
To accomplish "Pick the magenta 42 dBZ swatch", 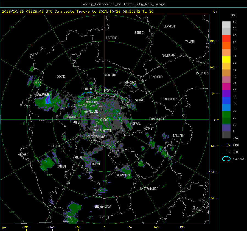I will pyautogui.click(x=226, y=87).
